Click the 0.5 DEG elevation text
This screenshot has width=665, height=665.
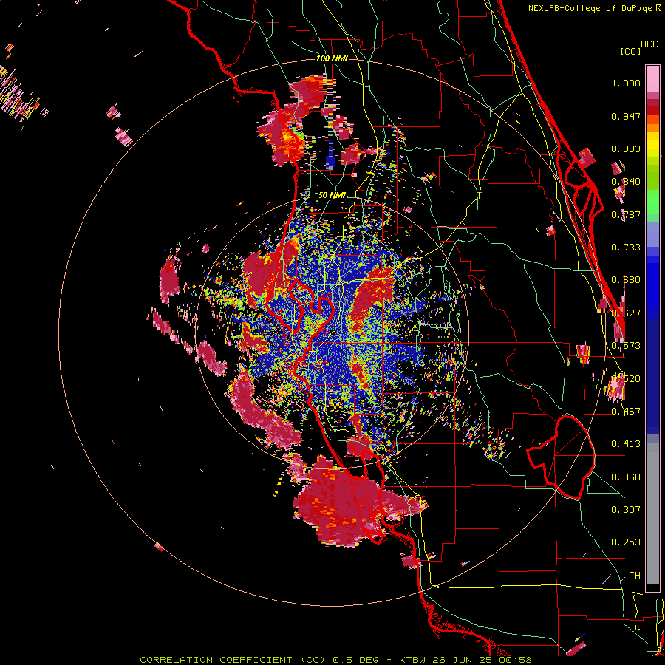355,660
